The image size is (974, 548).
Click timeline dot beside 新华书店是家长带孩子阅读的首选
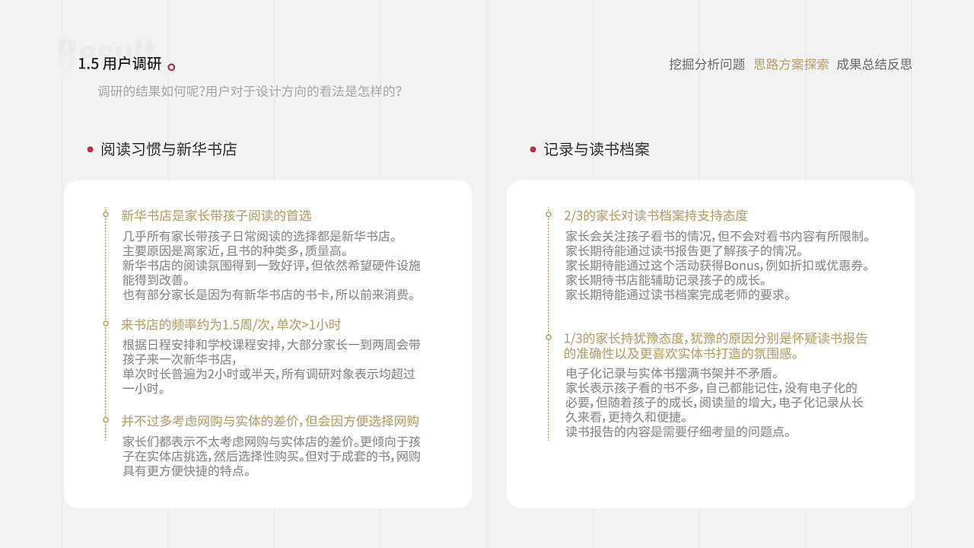pos(106,215)
